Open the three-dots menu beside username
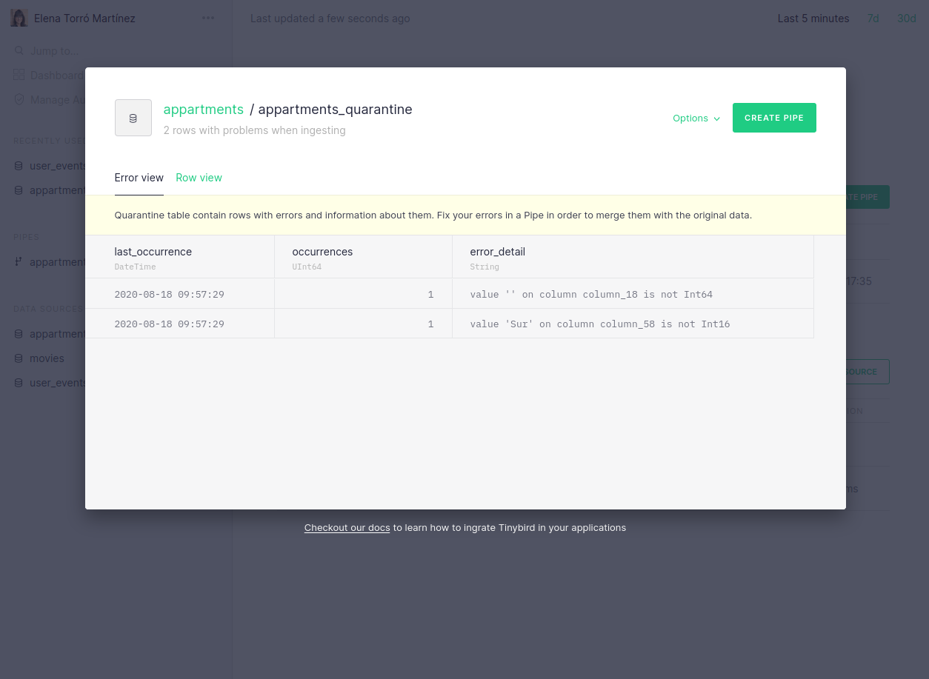This screenshot has width=929, height=679. (208, 19)
